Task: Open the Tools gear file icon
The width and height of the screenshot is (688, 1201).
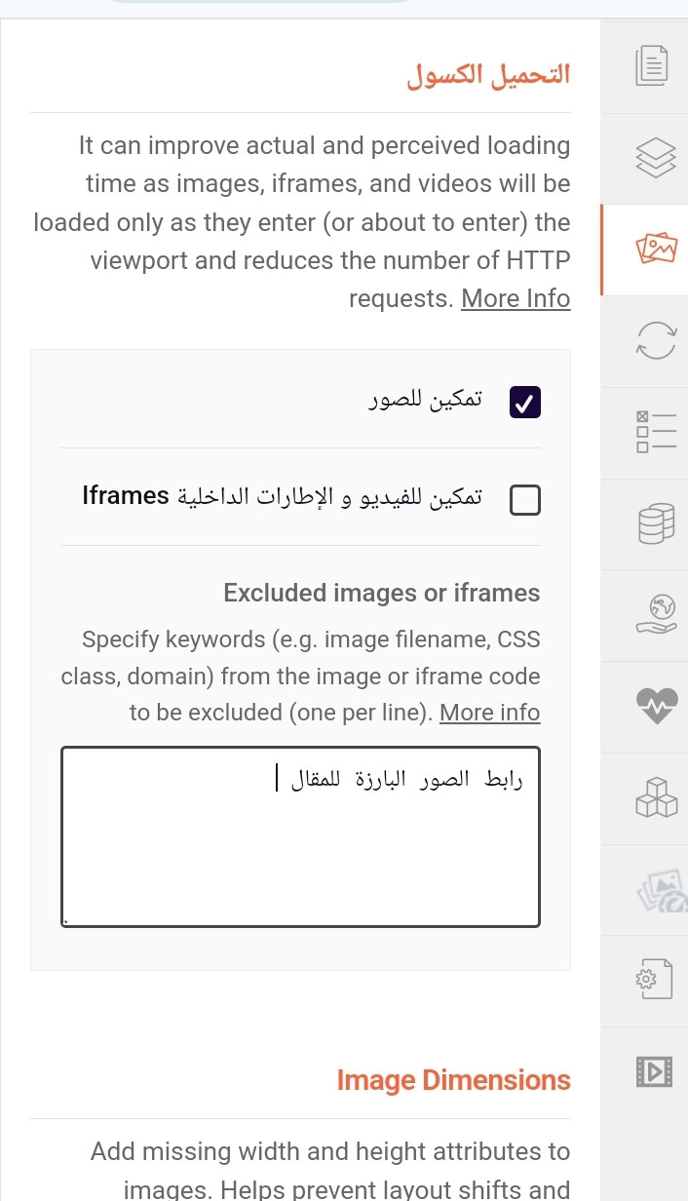Action: [655, 980]
